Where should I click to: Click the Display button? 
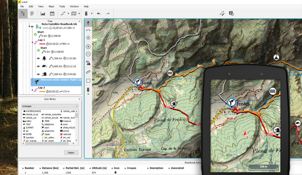(x=71, y=153)
